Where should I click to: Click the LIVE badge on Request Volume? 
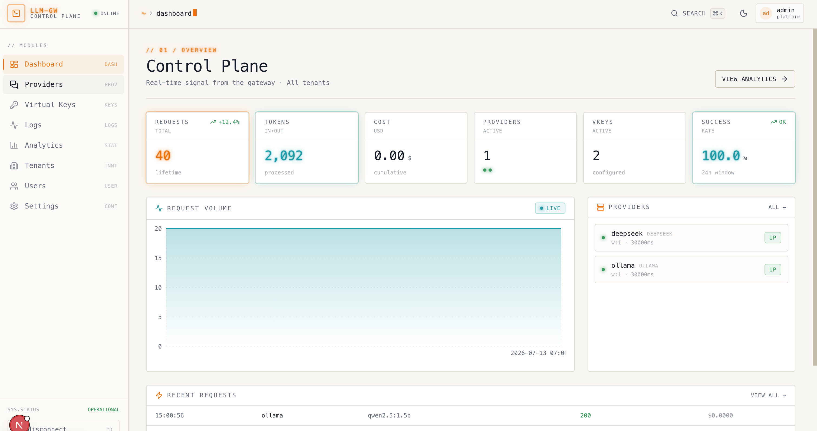[x=550, y=208]
